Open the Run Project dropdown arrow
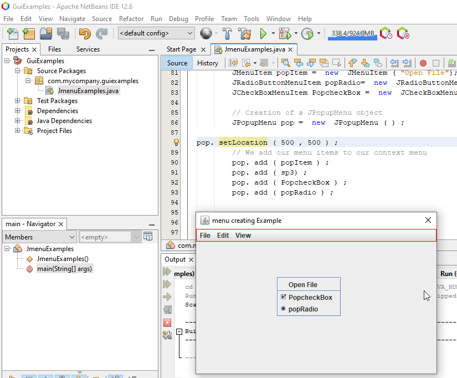 coord(273,34)
